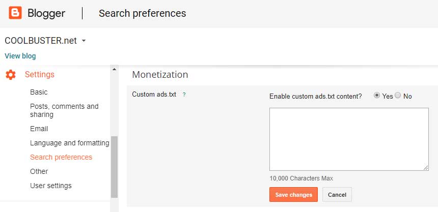Go to Email settings

tap(39, 129)
